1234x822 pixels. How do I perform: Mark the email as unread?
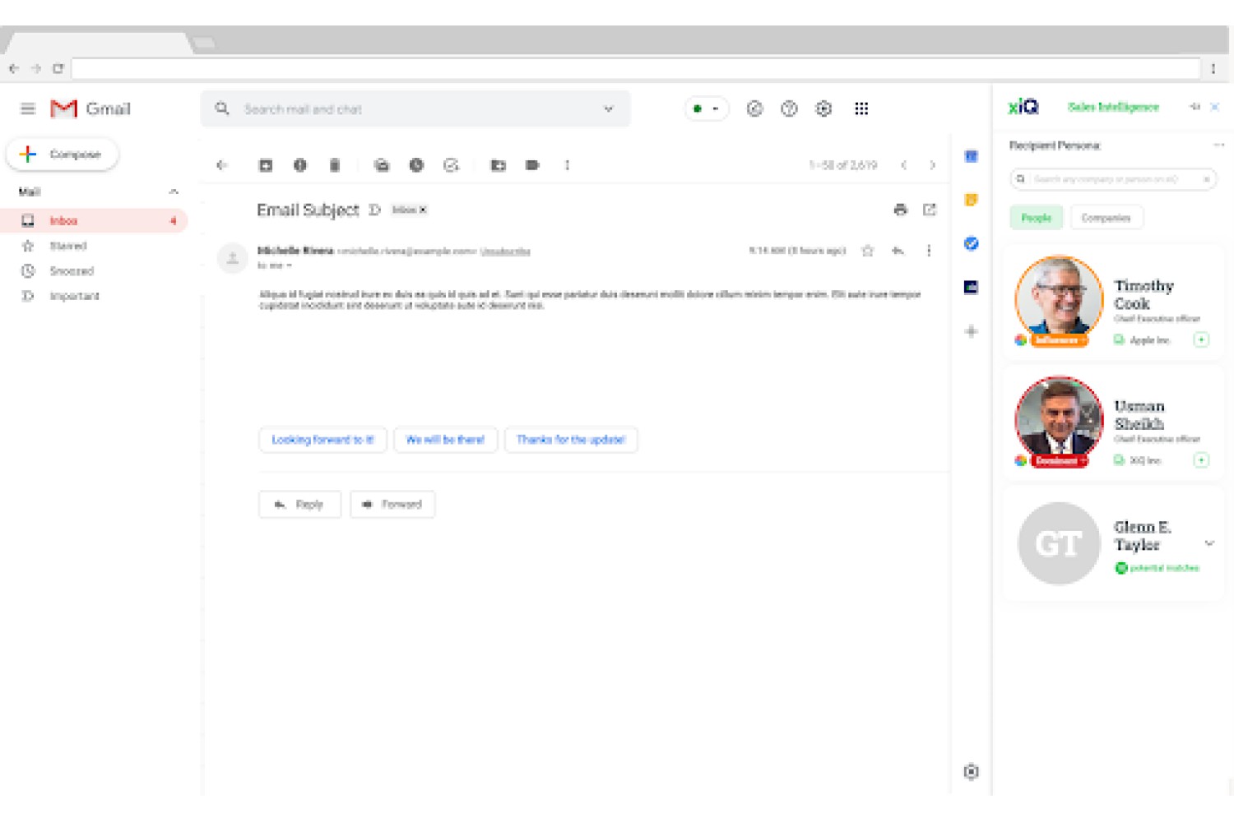pyautogui.click(x=382, y=165)
